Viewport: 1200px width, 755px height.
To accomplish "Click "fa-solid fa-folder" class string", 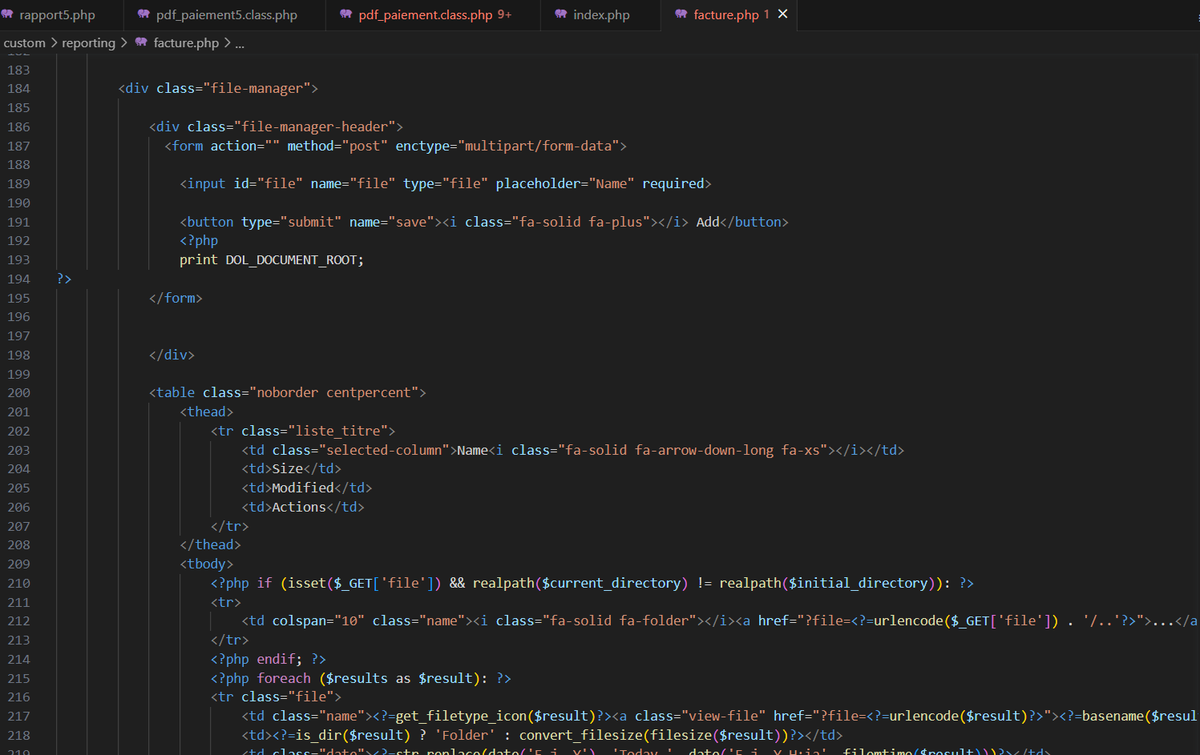I will tap(619, 621).
